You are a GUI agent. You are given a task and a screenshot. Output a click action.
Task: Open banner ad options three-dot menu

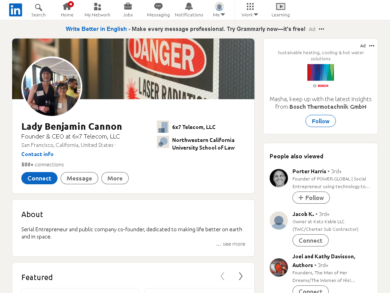tap(321, 29)
